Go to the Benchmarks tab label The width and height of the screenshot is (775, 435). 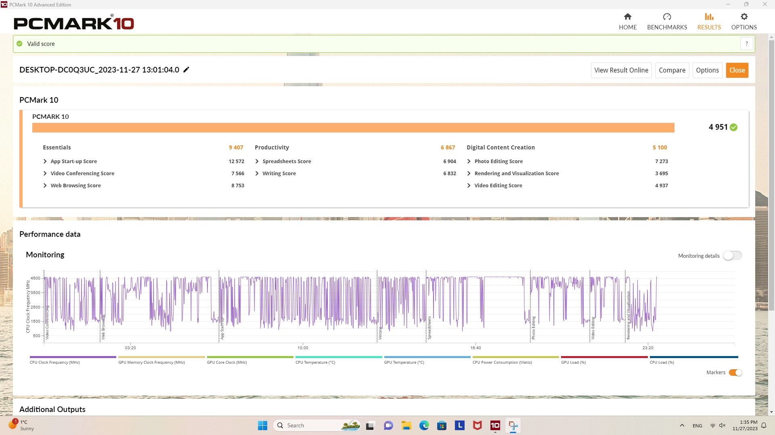[667, 27]
